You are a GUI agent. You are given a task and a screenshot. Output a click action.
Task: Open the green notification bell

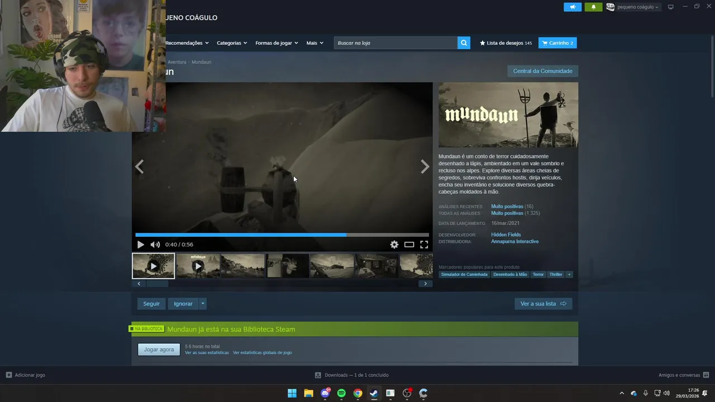pos(593,7)
